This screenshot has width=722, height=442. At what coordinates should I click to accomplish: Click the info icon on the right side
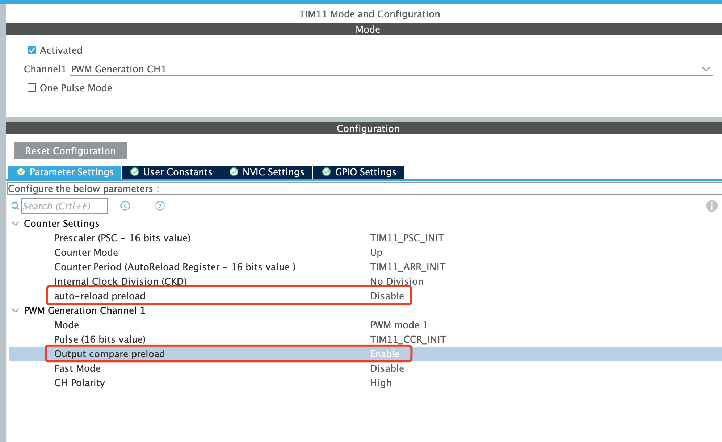click(711, 206)
